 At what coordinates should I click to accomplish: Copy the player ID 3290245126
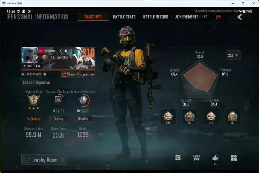point(45,74)
